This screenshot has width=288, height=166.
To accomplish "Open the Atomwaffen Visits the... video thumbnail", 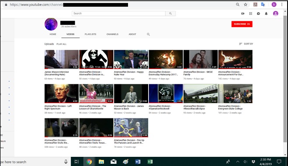I will pyautogui.click(x=62, y=128).
